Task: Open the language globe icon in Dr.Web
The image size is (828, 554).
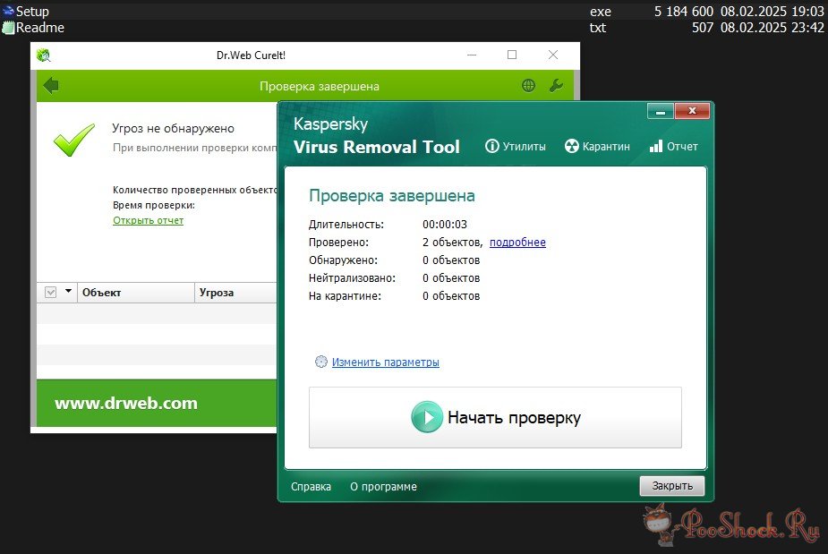Action: (x=528, y=86)
